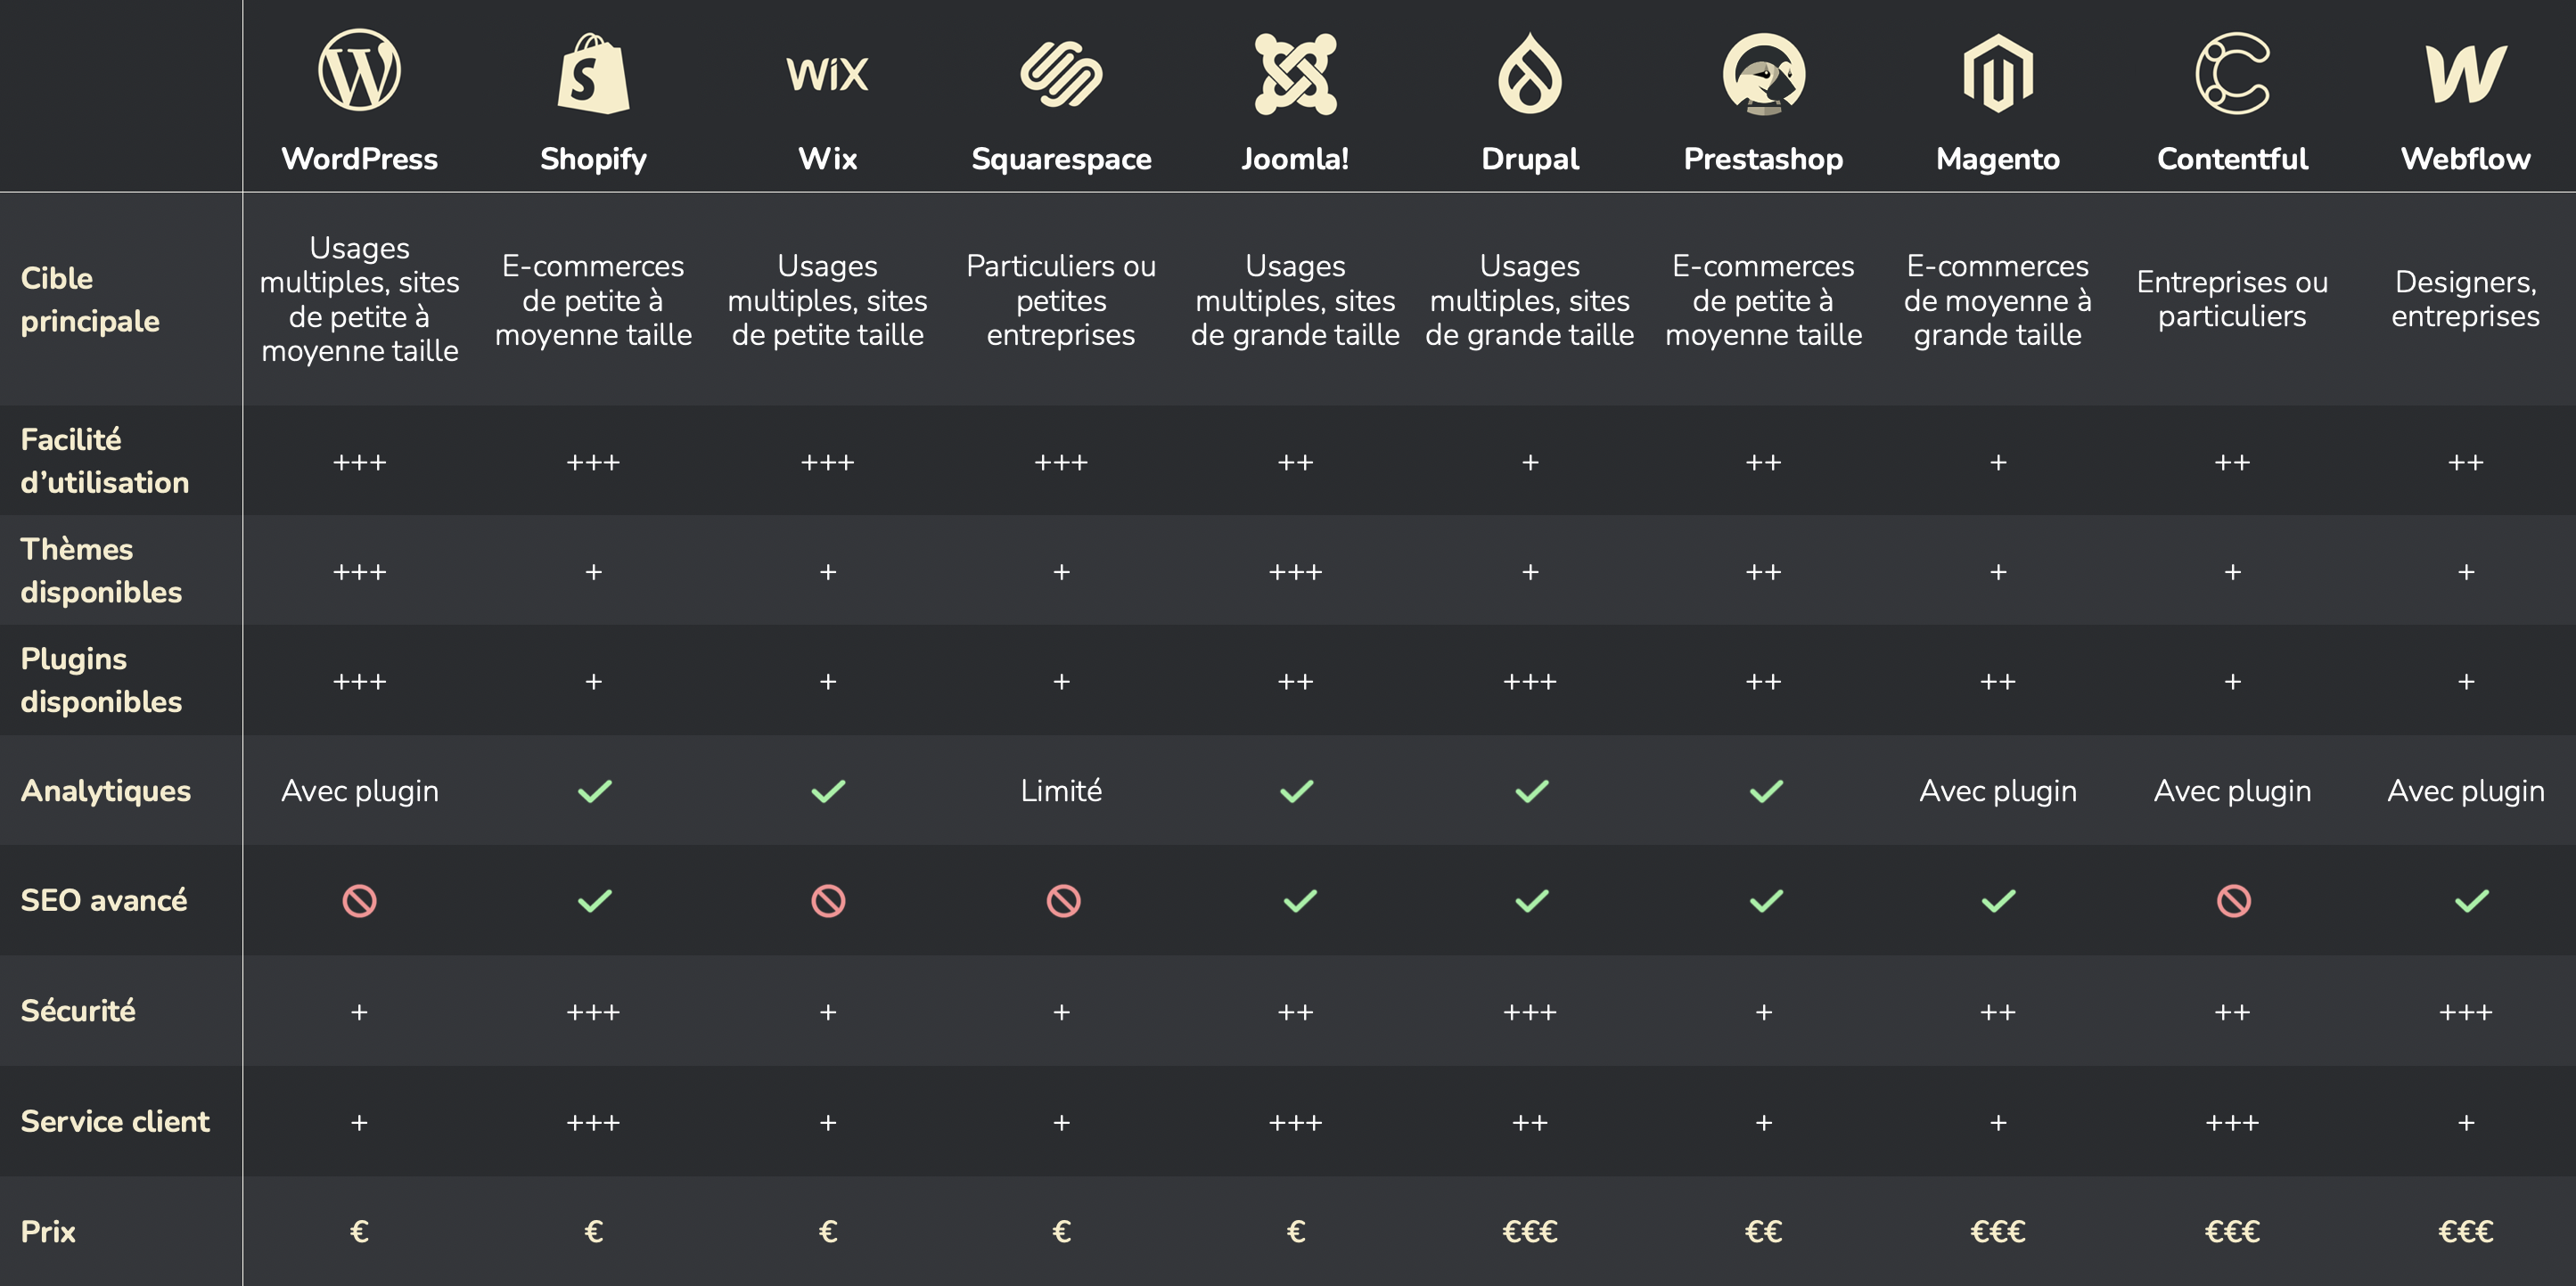Click the Contentful logo icon

2232,73
